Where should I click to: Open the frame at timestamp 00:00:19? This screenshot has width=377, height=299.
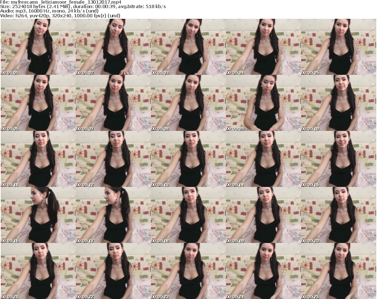click(263, 215)
